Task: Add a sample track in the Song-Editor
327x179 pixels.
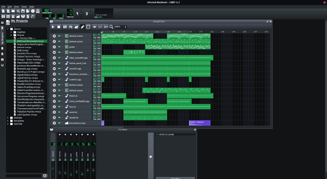Action: pyautogui.click(x=71, y=27)
